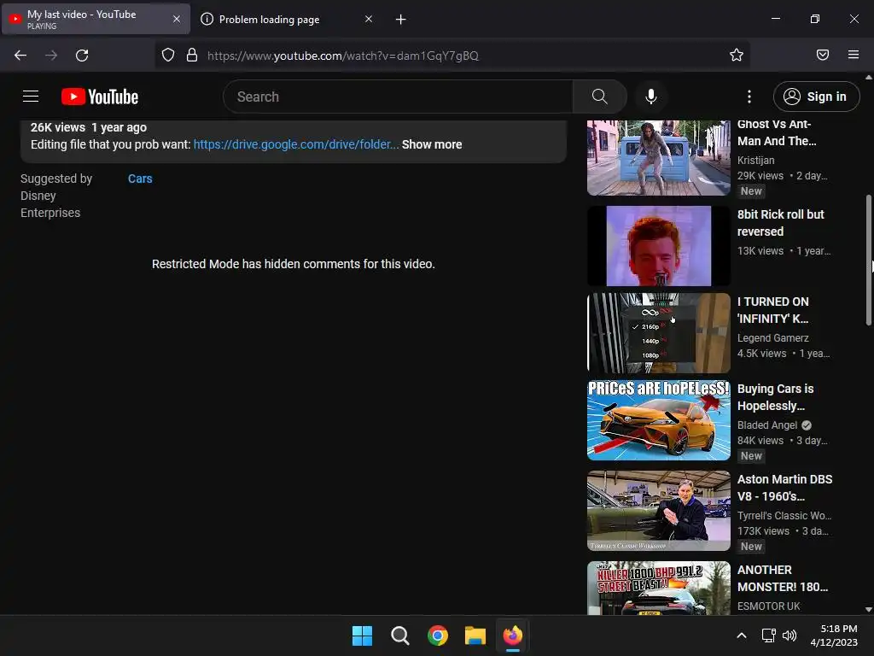The width and height of the screenshot is (874, 656).
Task: Open Windows taskbar search
Action: click(x=399, y=635)
